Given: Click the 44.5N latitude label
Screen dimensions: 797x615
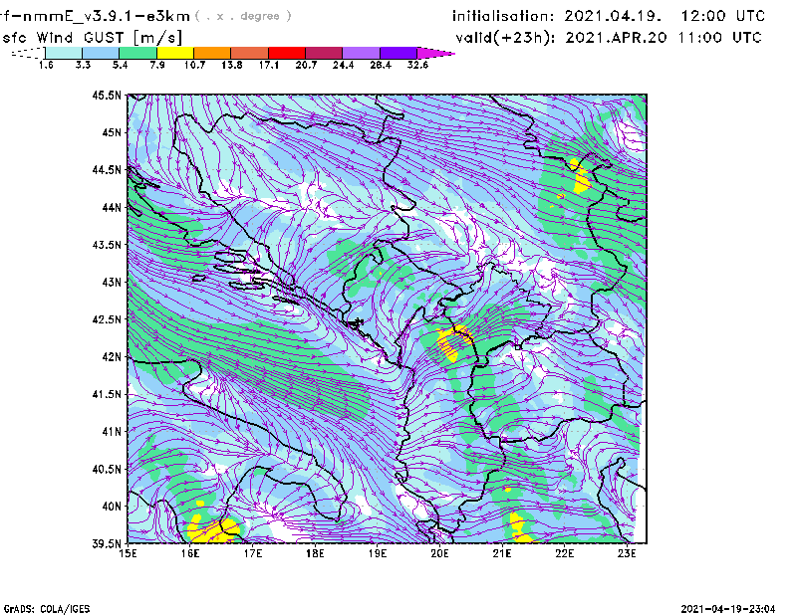Looking at the screenshot, I should pyautogui.click(x=107, y=169).
